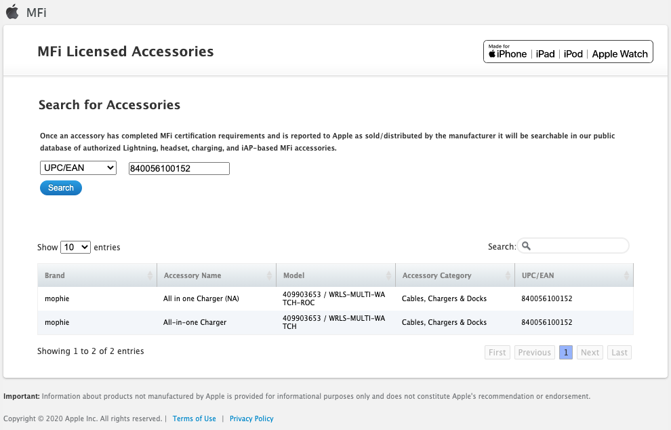This screenshot has height=430, width=671.
Task: Click the Next pagination button
Action: (x=590, y=353)
